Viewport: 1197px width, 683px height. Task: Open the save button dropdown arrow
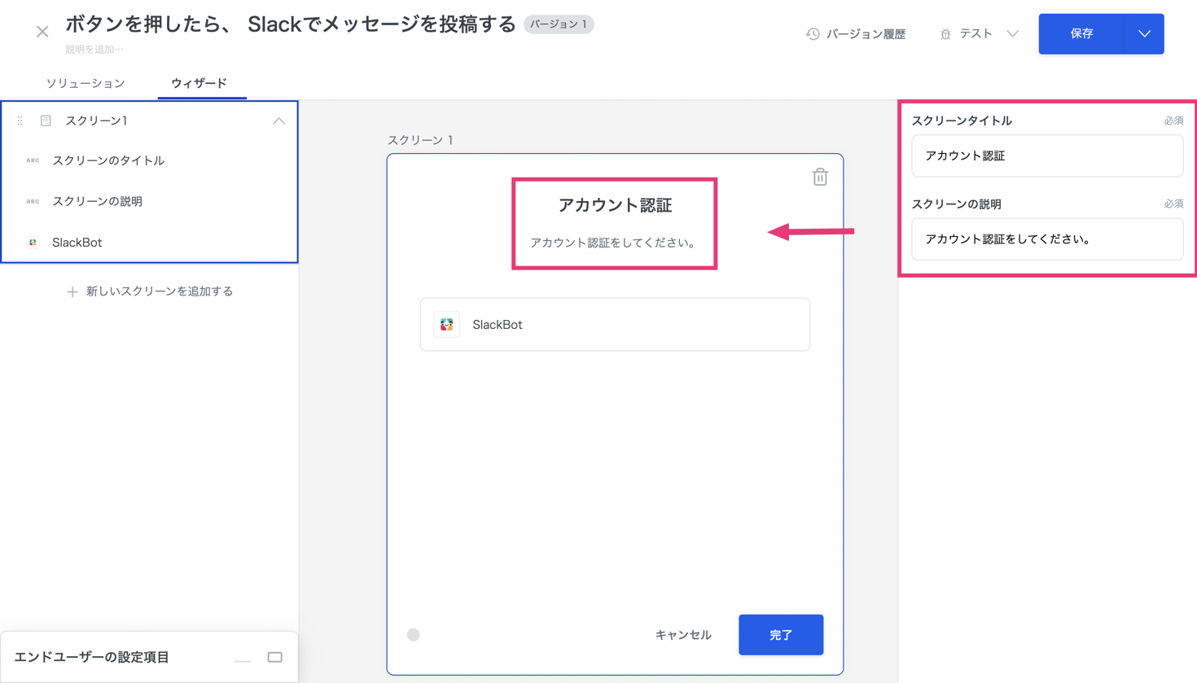coord(1144,34)
